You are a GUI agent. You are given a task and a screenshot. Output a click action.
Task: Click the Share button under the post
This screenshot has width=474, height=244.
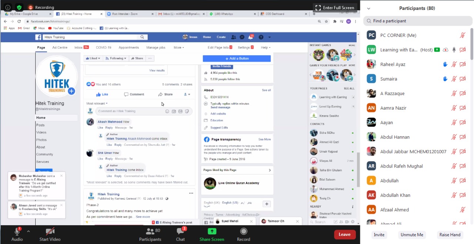[166, 94]
